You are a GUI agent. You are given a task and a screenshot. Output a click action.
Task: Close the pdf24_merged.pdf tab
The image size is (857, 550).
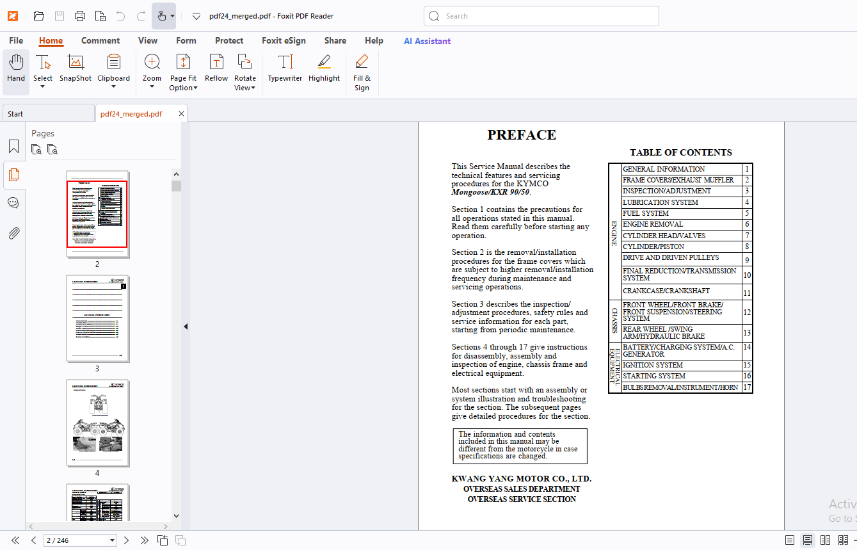182,113
